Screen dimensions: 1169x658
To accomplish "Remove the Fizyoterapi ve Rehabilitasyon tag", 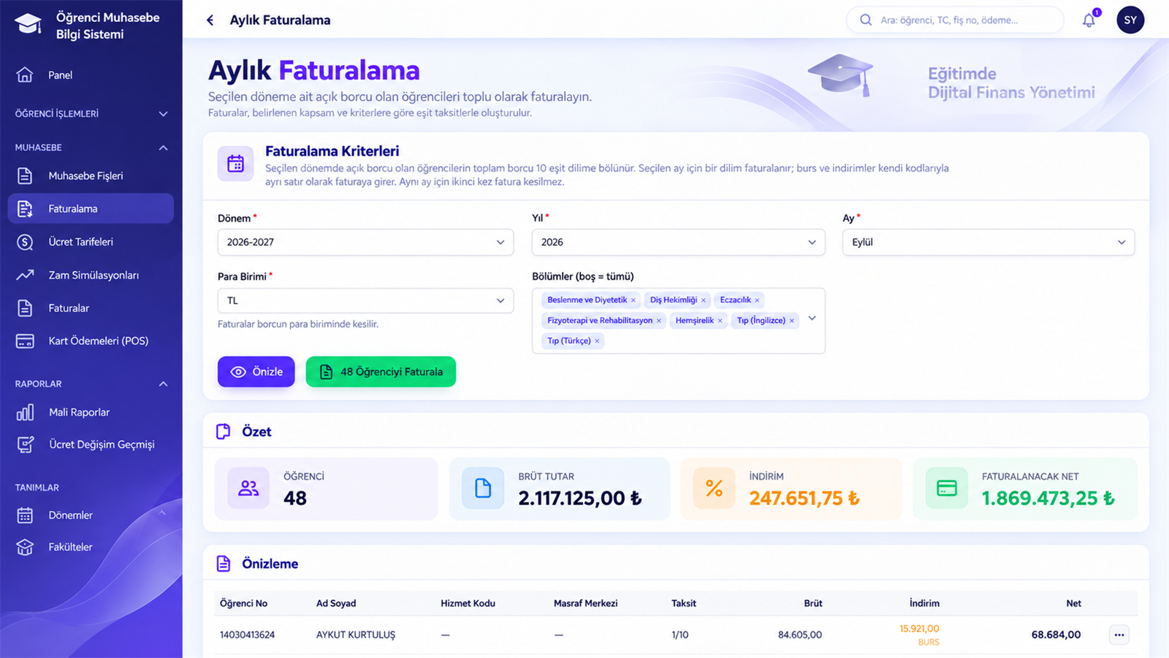I will tap(659, 321).
